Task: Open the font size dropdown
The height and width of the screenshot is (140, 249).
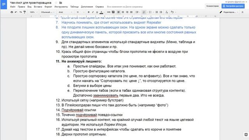Action: pyautogui.click(x=81, y=12)
